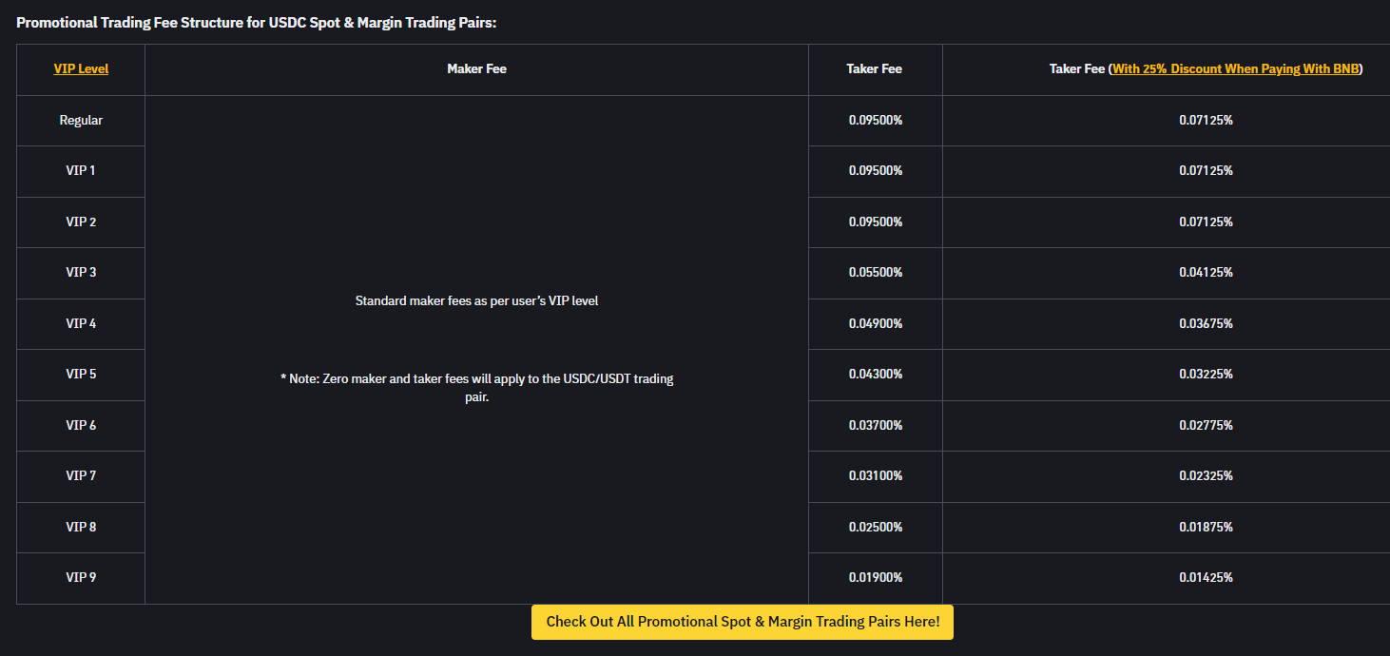The width and height of the screenshot is (1390, 656).
Task: Click the 0.05500% taker fee cell
Action: click(x=876, y=272)
